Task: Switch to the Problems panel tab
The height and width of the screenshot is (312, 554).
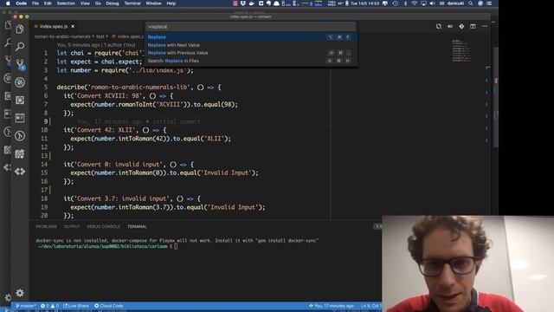Action: coord(46,226)
